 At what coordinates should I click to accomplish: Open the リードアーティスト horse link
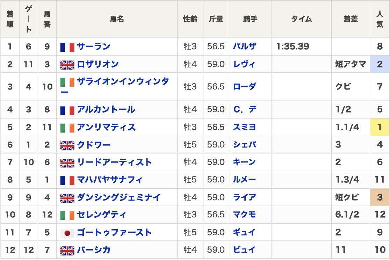pyautogui.click(x=115, y=162)
